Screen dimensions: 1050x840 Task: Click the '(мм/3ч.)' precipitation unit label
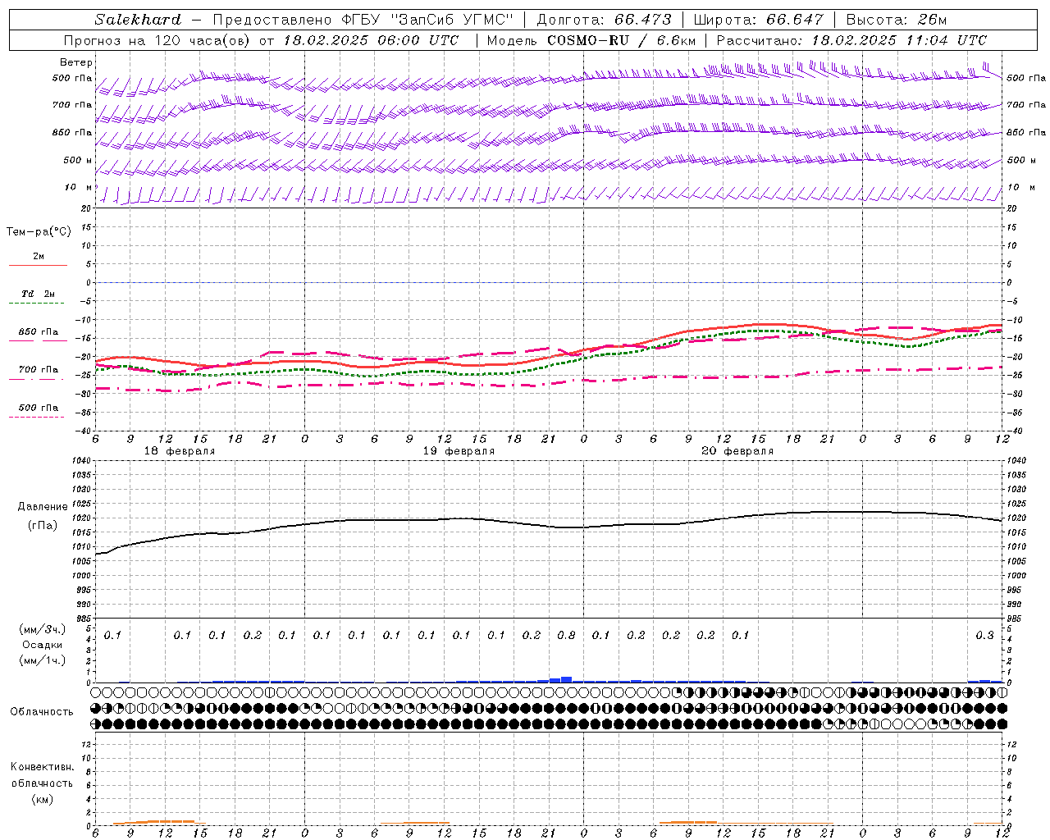(x=43, y=629)
